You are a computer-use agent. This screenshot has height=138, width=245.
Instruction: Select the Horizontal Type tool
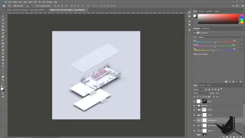pyautogui.click(x=3, y=67)
